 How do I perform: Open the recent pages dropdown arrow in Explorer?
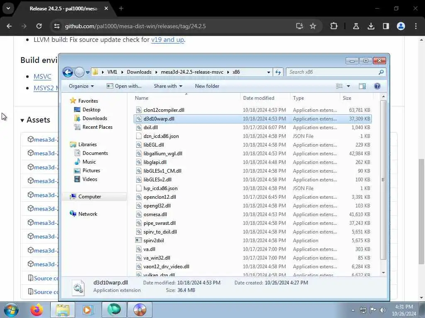click(x=88, y=72)
